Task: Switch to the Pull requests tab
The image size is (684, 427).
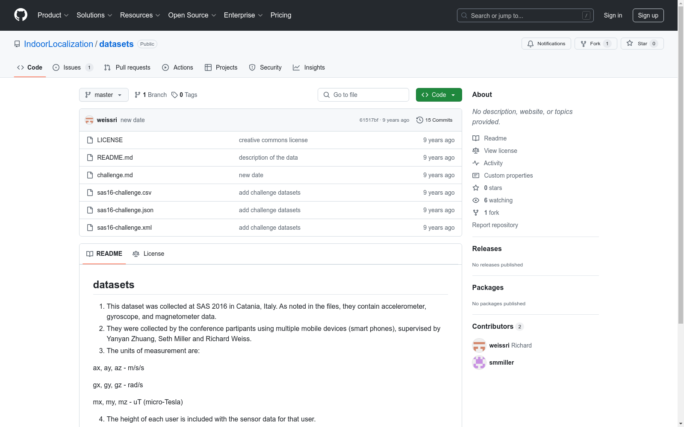Action: point(127,67)
